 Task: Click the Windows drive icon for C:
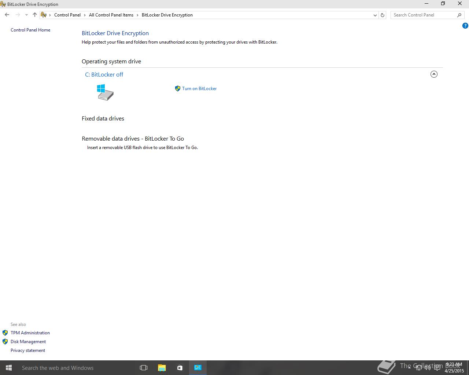click(x=105, y=92)
